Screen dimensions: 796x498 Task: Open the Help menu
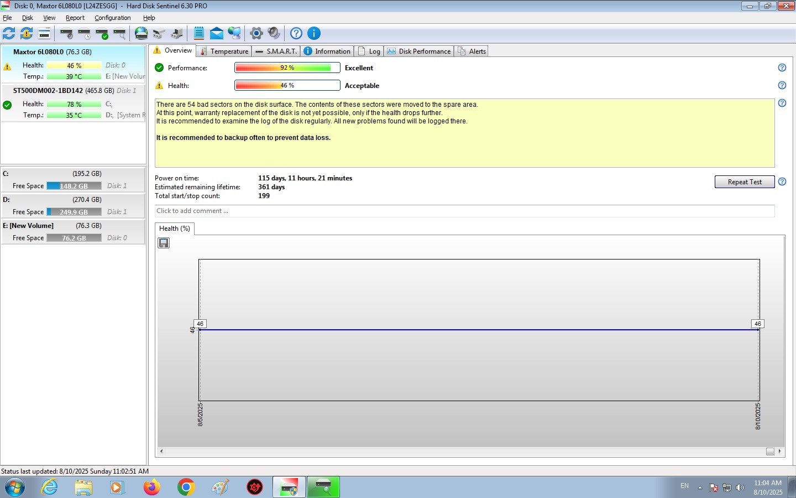pos(149,18)
